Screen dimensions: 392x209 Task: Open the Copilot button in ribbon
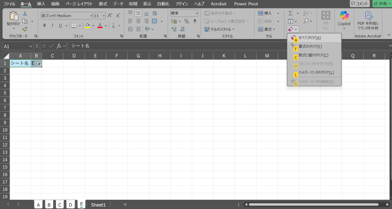click(x=344, y=20)
